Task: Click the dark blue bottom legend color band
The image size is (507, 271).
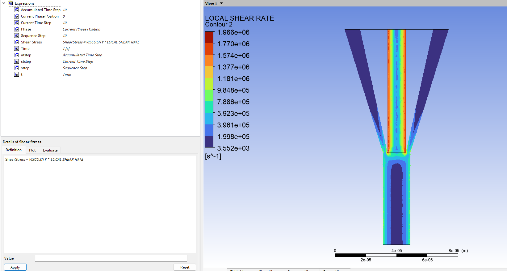Action: [x=209, y=142]
